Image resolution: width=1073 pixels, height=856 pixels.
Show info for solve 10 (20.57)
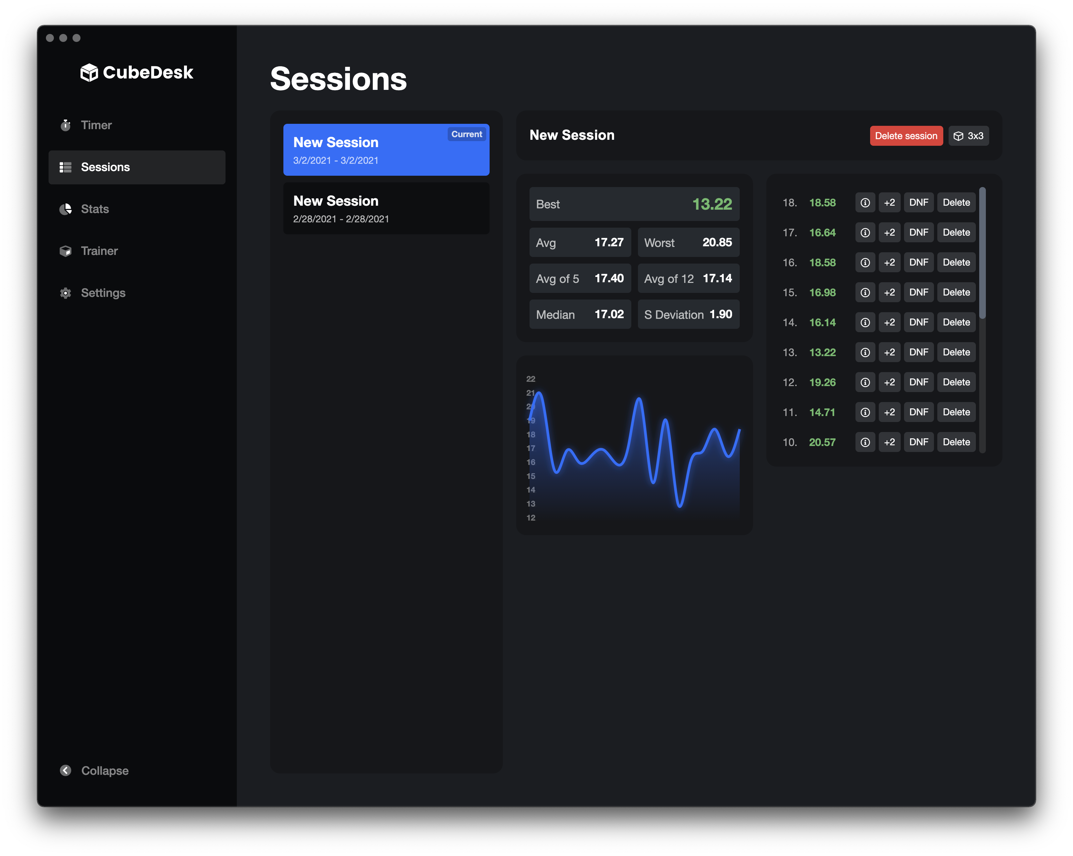pos(865,442)
